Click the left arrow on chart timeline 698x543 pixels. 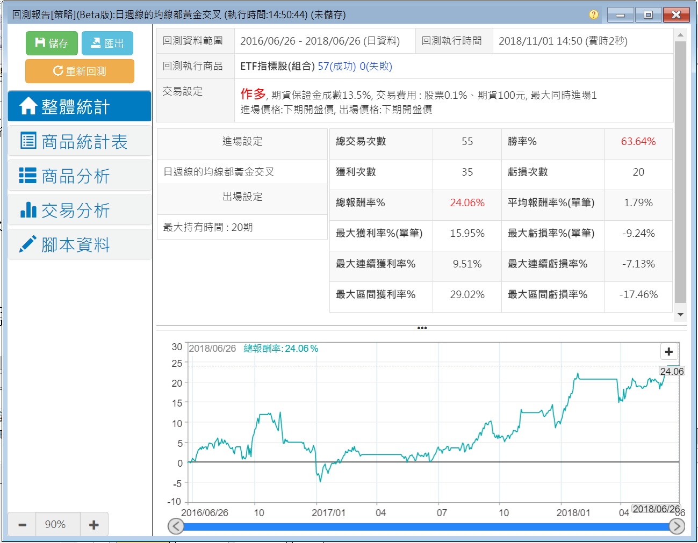point(176,526)
